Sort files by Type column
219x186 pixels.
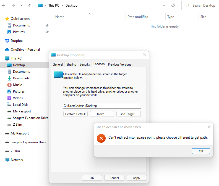(x=171, y=17)
